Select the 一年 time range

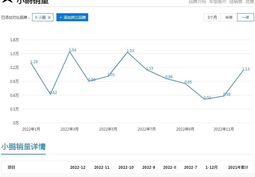pyautogui.click(x=245, y=17)
